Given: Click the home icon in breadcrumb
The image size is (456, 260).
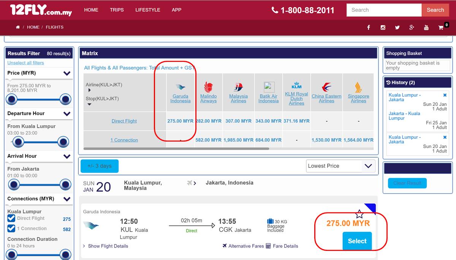Looking at the screenshot, I should click(x=18, y=27).
